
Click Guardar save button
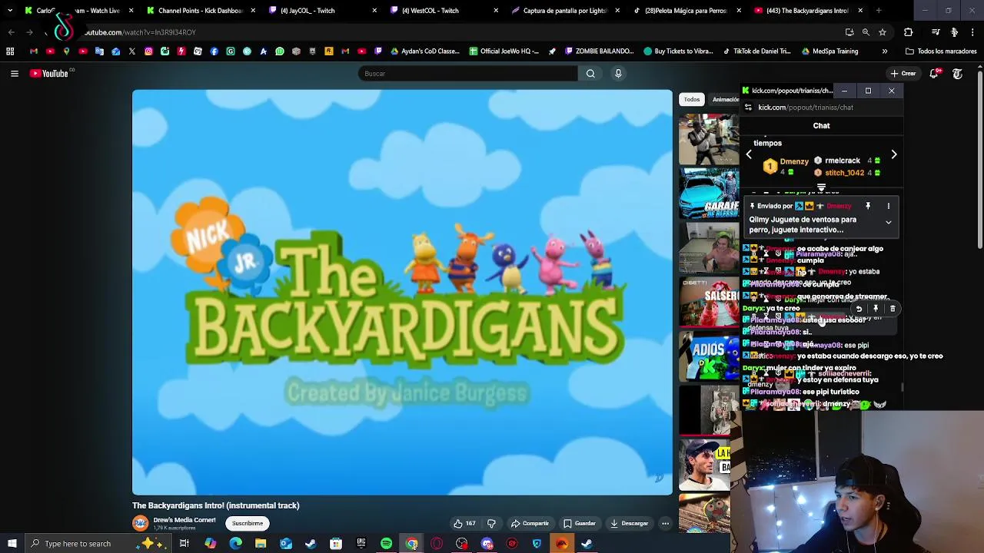579,524
